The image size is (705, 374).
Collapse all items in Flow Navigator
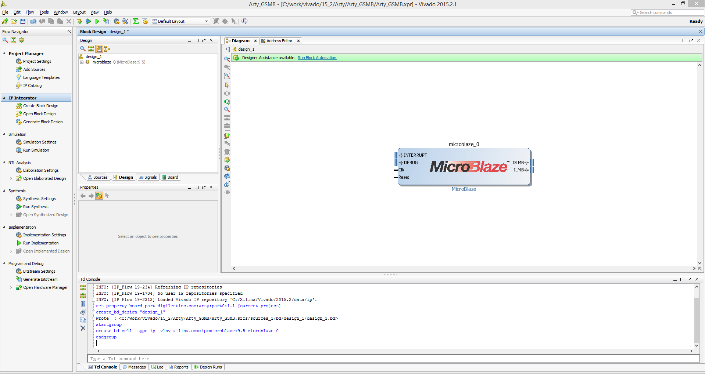coord(14,40)
